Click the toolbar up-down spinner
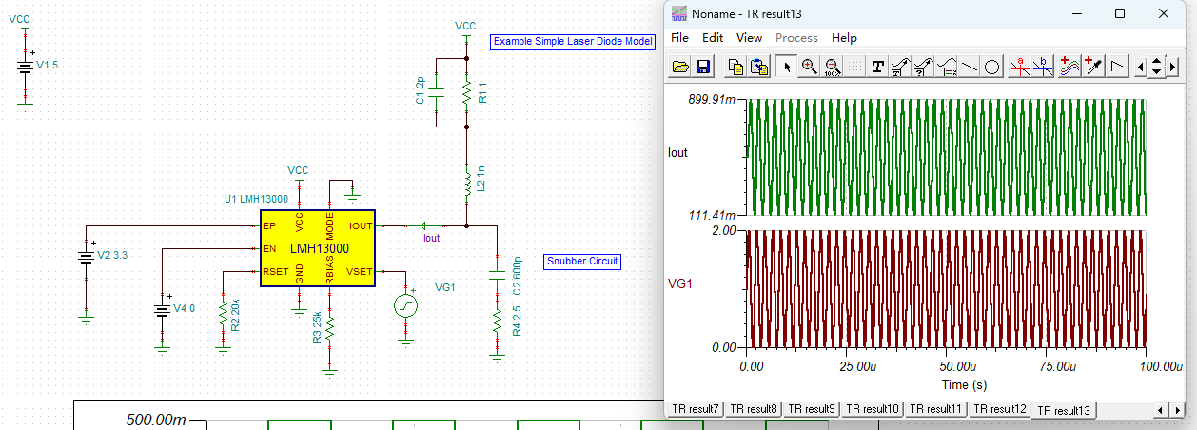The image size is (1197, 430). [1156, 67]
